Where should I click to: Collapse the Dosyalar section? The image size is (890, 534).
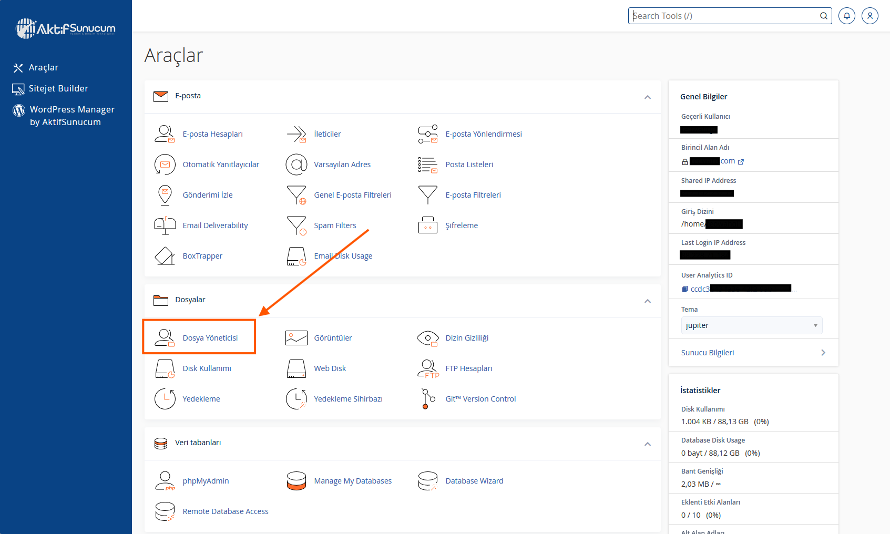click(647, 301)
